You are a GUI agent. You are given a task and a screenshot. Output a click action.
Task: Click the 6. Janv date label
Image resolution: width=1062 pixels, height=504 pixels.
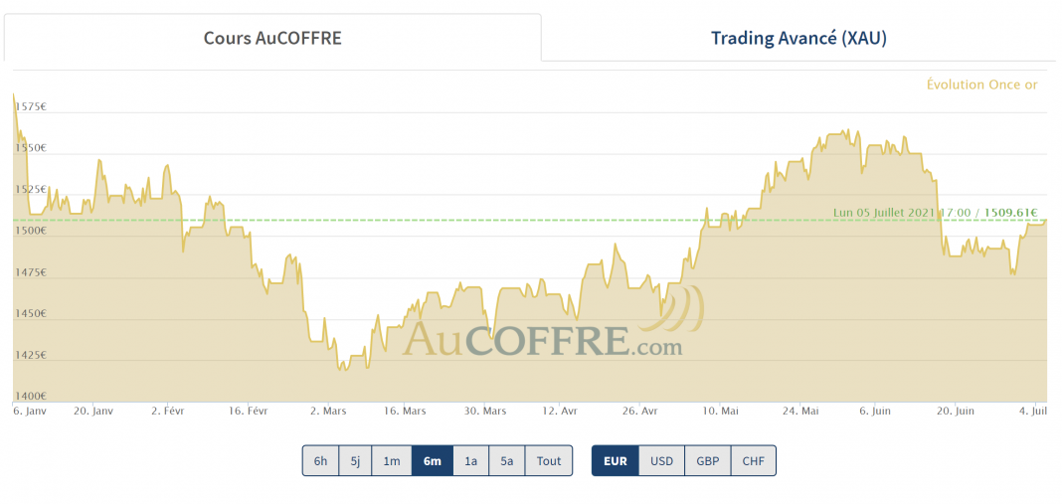point(29,411)
